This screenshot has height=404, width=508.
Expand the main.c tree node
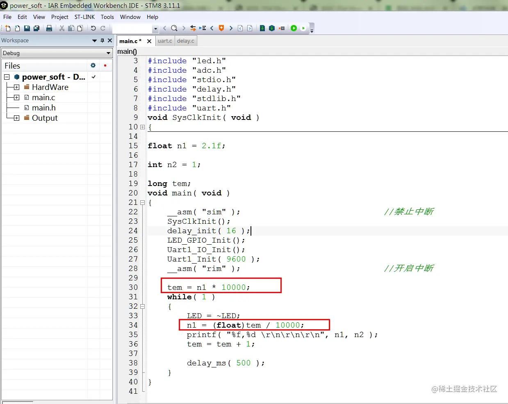tap(16, 98)
